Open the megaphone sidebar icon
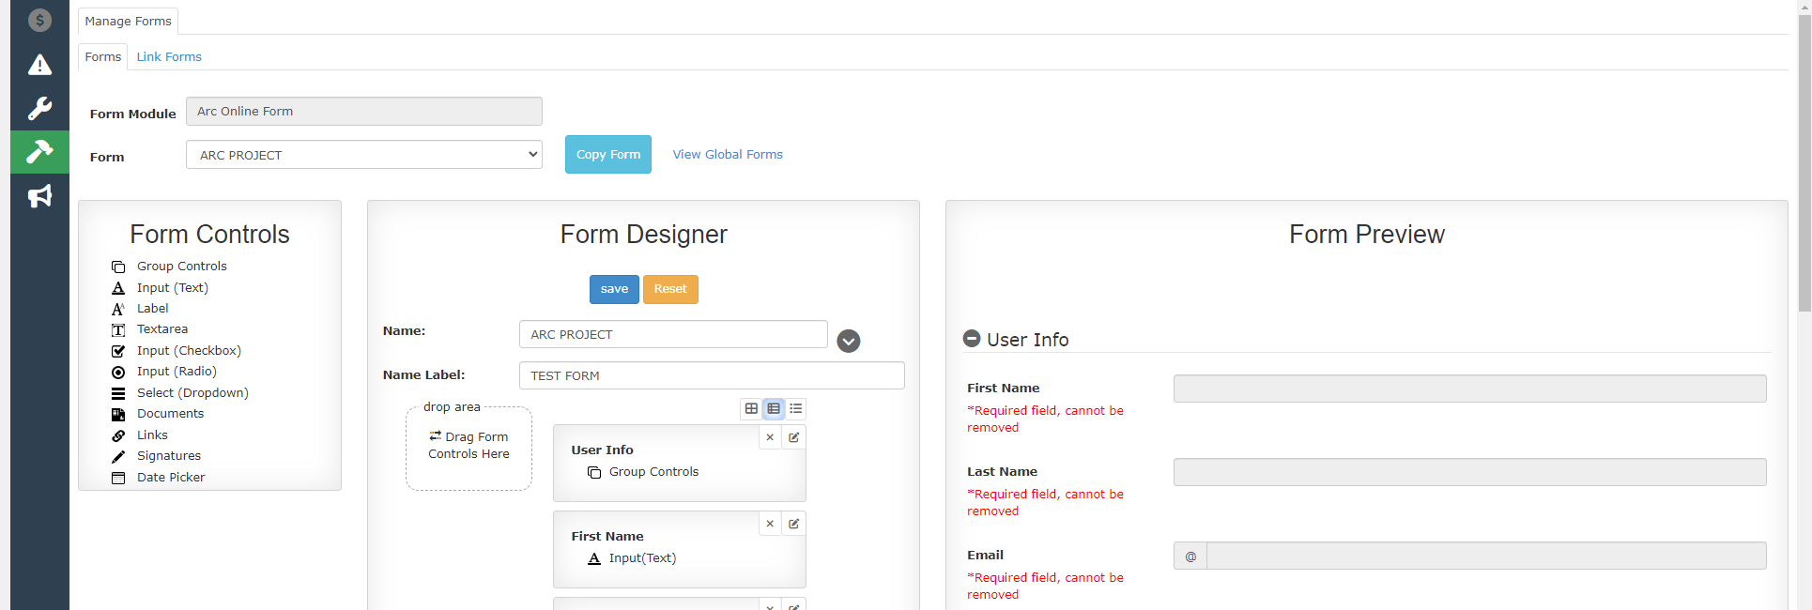This screenshot has width=1812, height=610. (39, 196)
